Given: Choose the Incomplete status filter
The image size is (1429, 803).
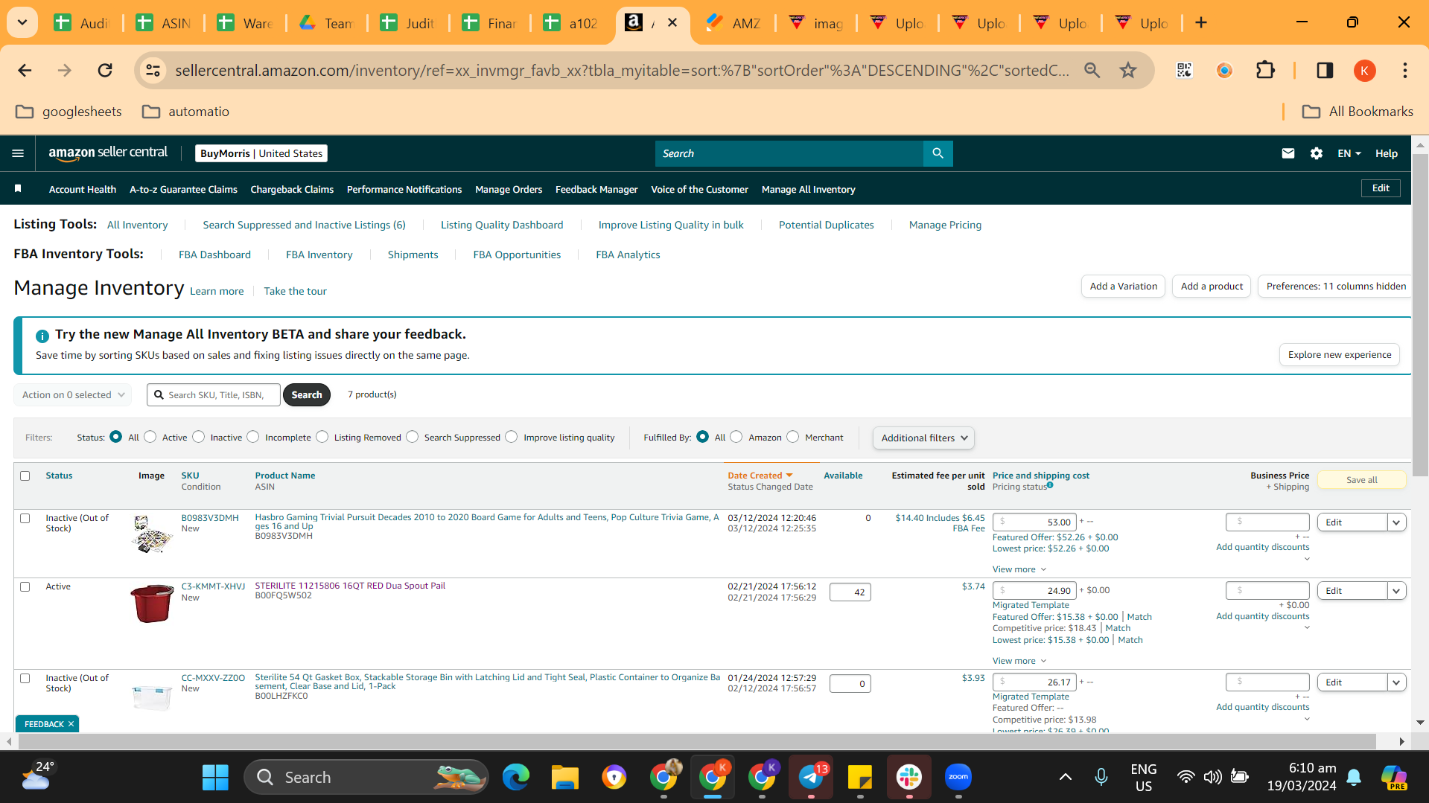Looking at the screenshot, I should coord(253,437).
